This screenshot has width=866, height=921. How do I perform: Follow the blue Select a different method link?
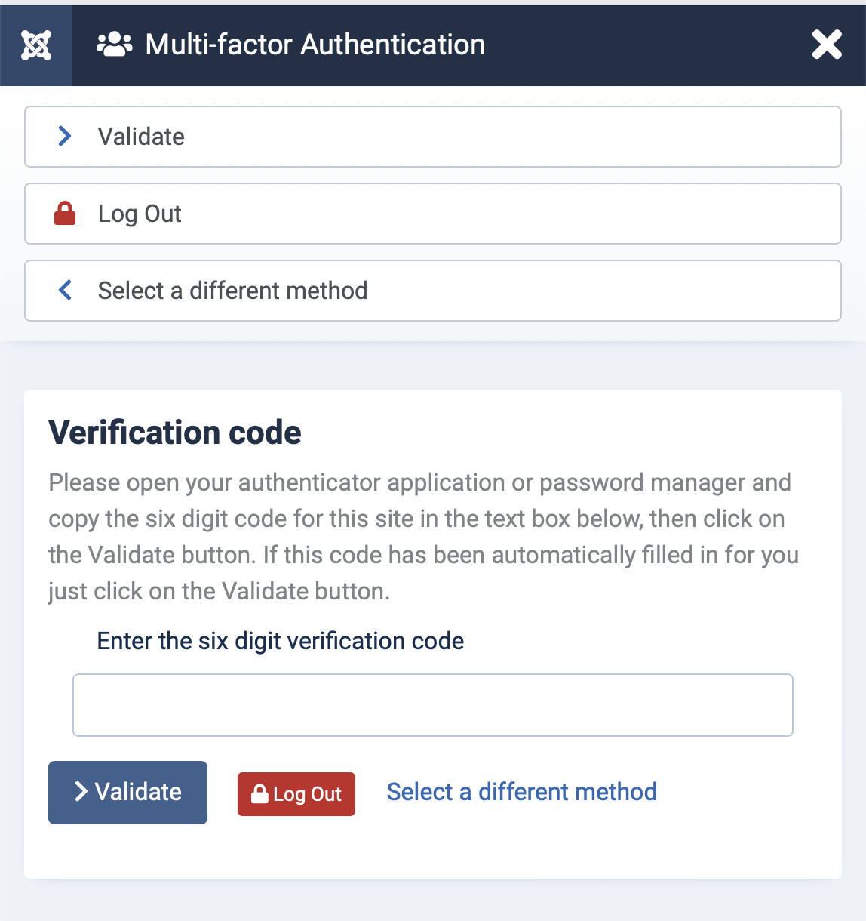[x=522, y=792]
